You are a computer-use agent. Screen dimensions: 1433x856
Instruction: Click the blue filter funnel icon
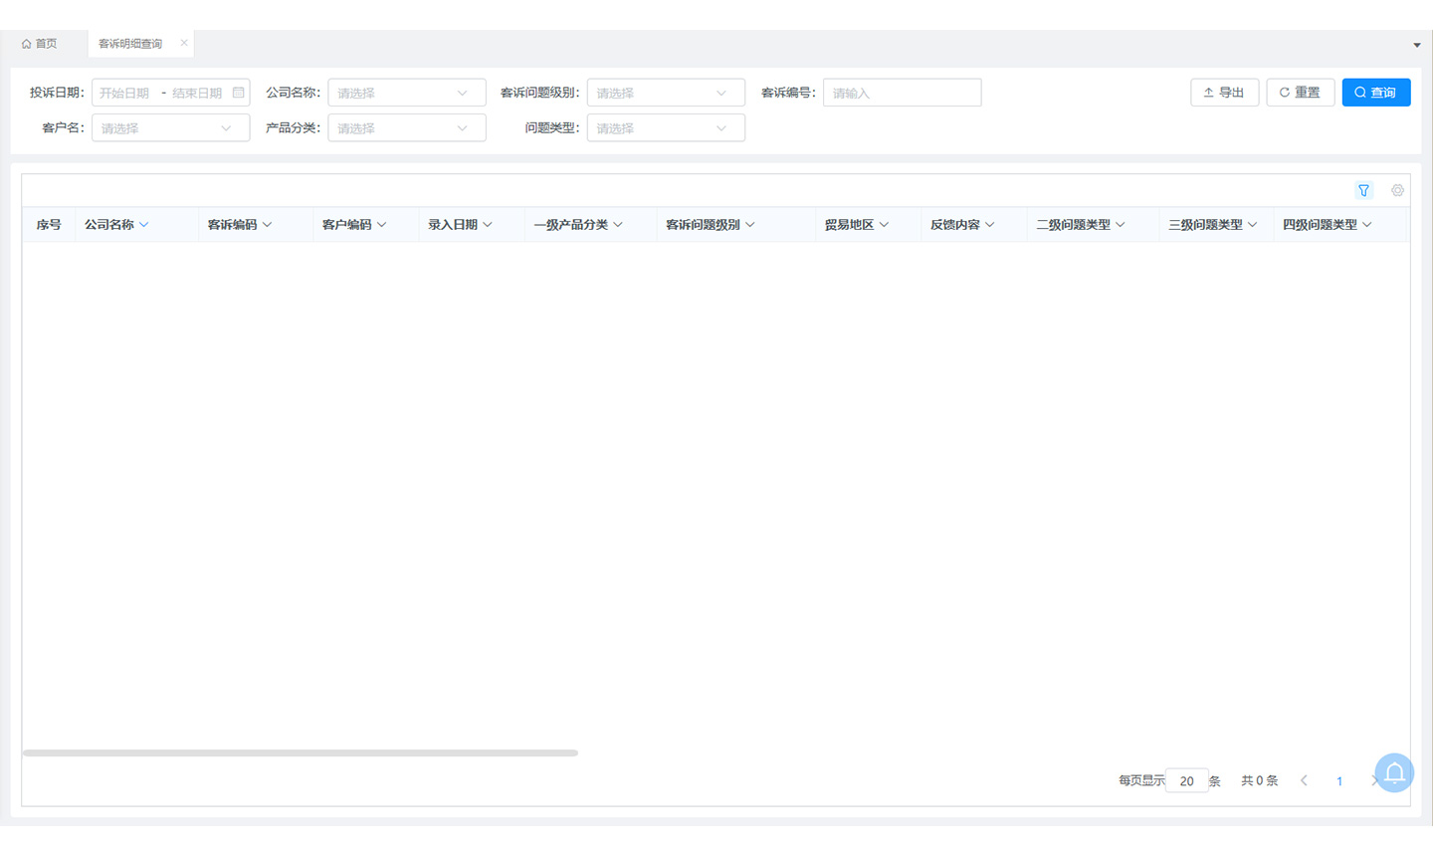(1363, 190)
